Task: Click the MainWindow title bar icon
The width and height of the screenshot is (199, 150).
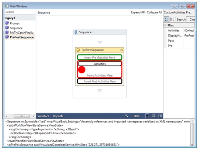Action: (x=7, y=6)
